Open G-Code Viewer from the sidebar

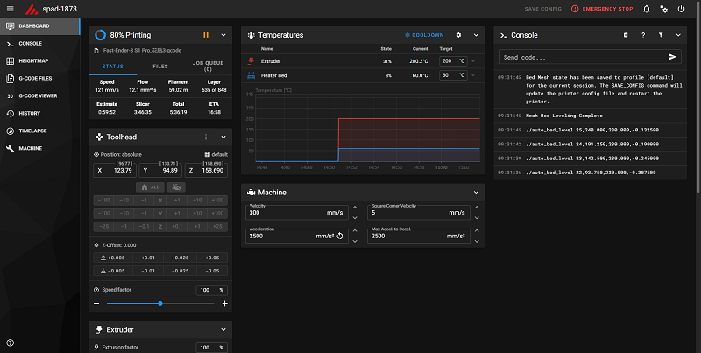(39, 95)
